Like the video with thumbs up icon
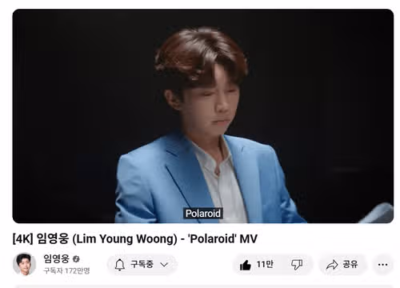This screenshot has width=400, height=288. click(246, 265)
